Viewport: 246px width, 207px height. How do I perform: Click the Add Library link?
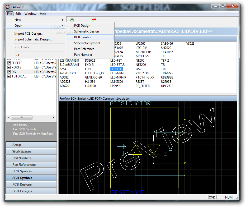pyautogui.click(x=20, y=125)
